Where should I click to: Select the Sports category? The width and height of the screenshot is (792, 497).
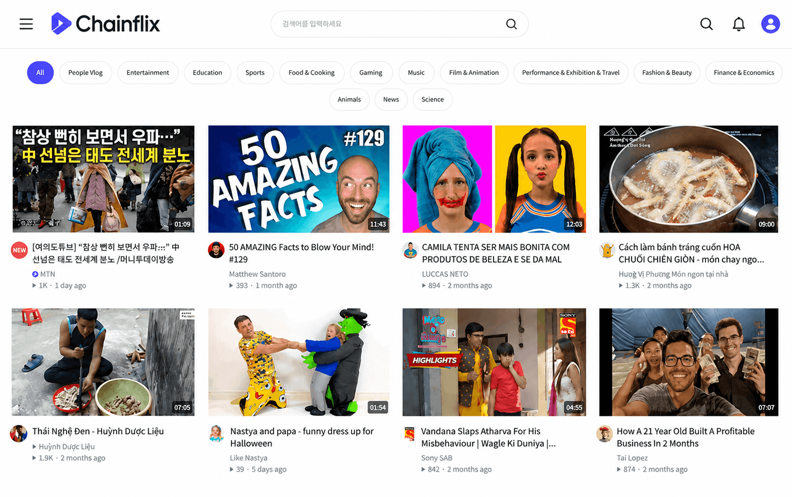tap(255, 73)
